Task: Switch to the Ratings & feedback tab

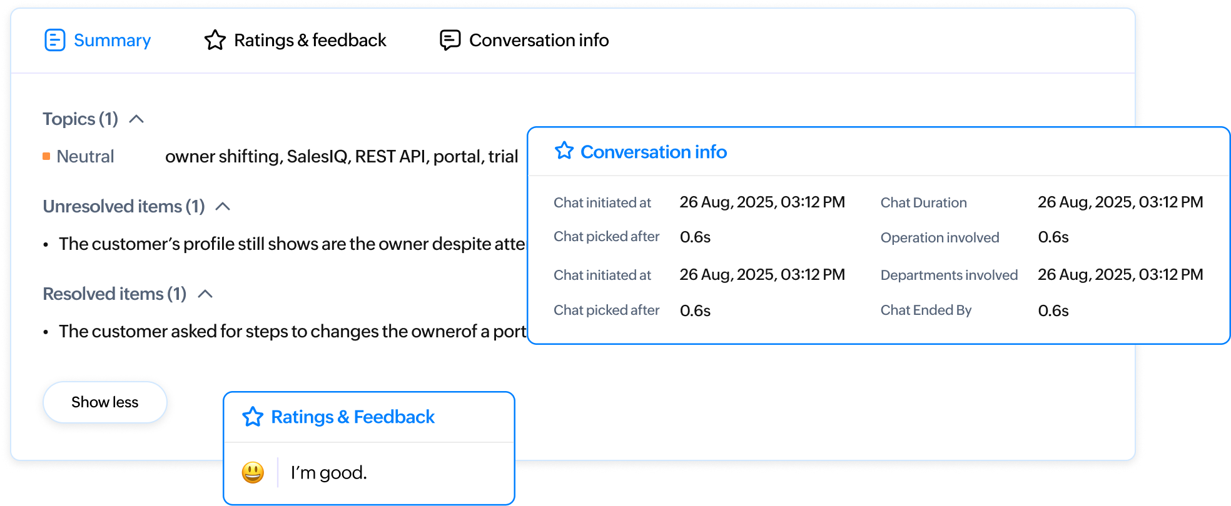Action: click(310, 40)
